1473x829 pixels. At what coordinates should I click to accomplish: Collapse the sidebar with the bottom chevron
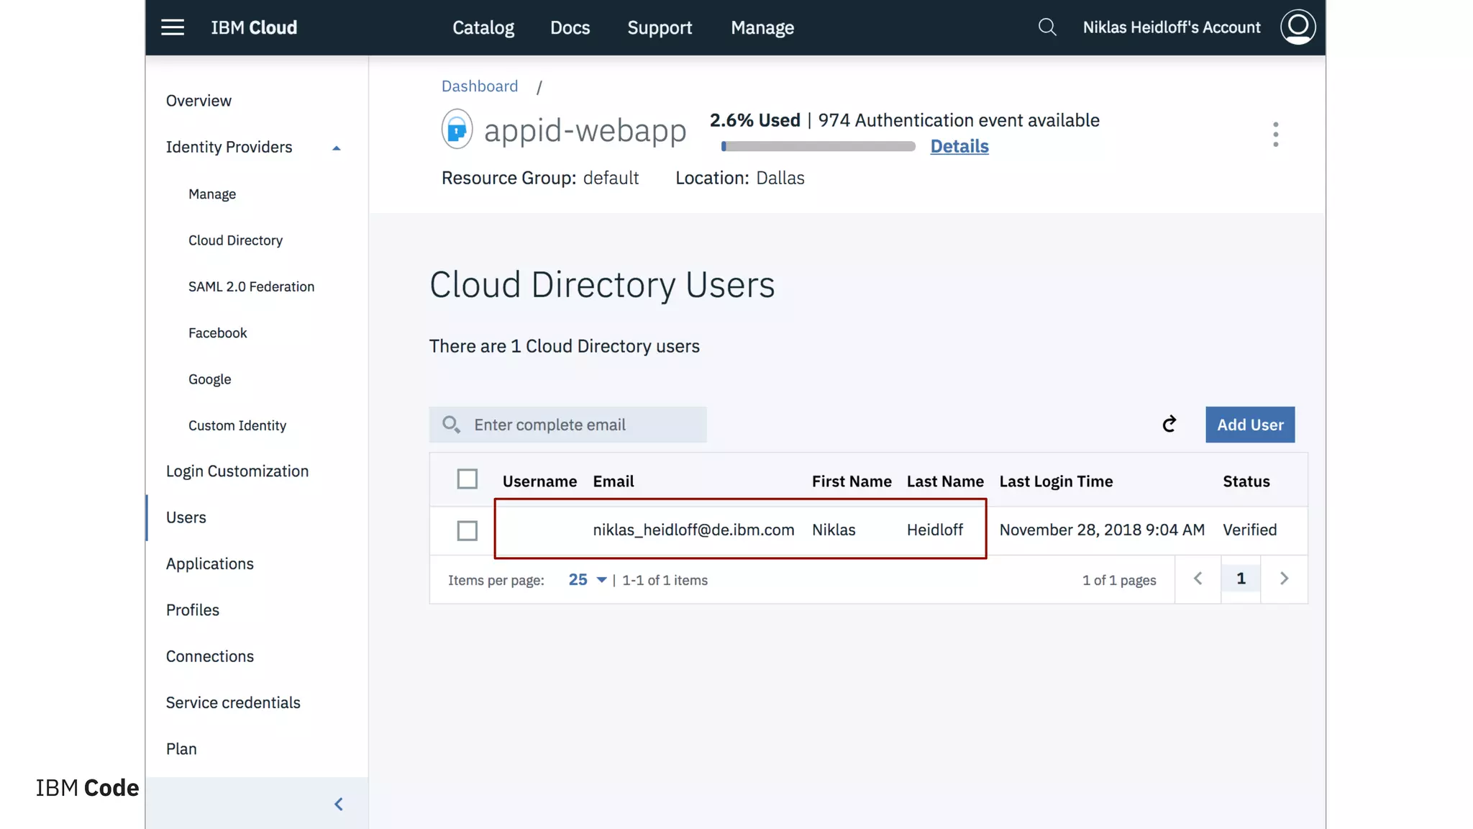pos(339,804)
